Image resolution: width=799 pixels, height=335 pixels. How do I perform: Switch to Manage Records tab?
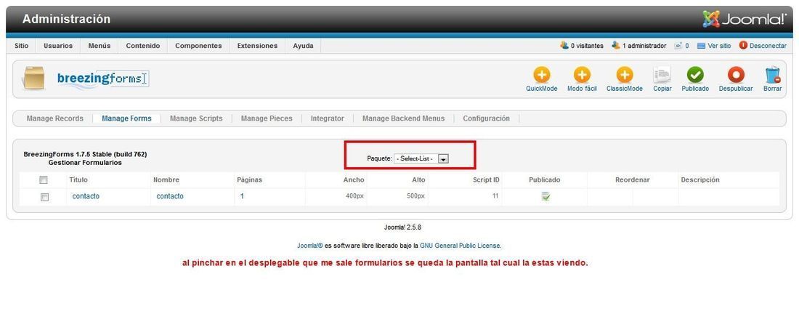coord(54,118)
